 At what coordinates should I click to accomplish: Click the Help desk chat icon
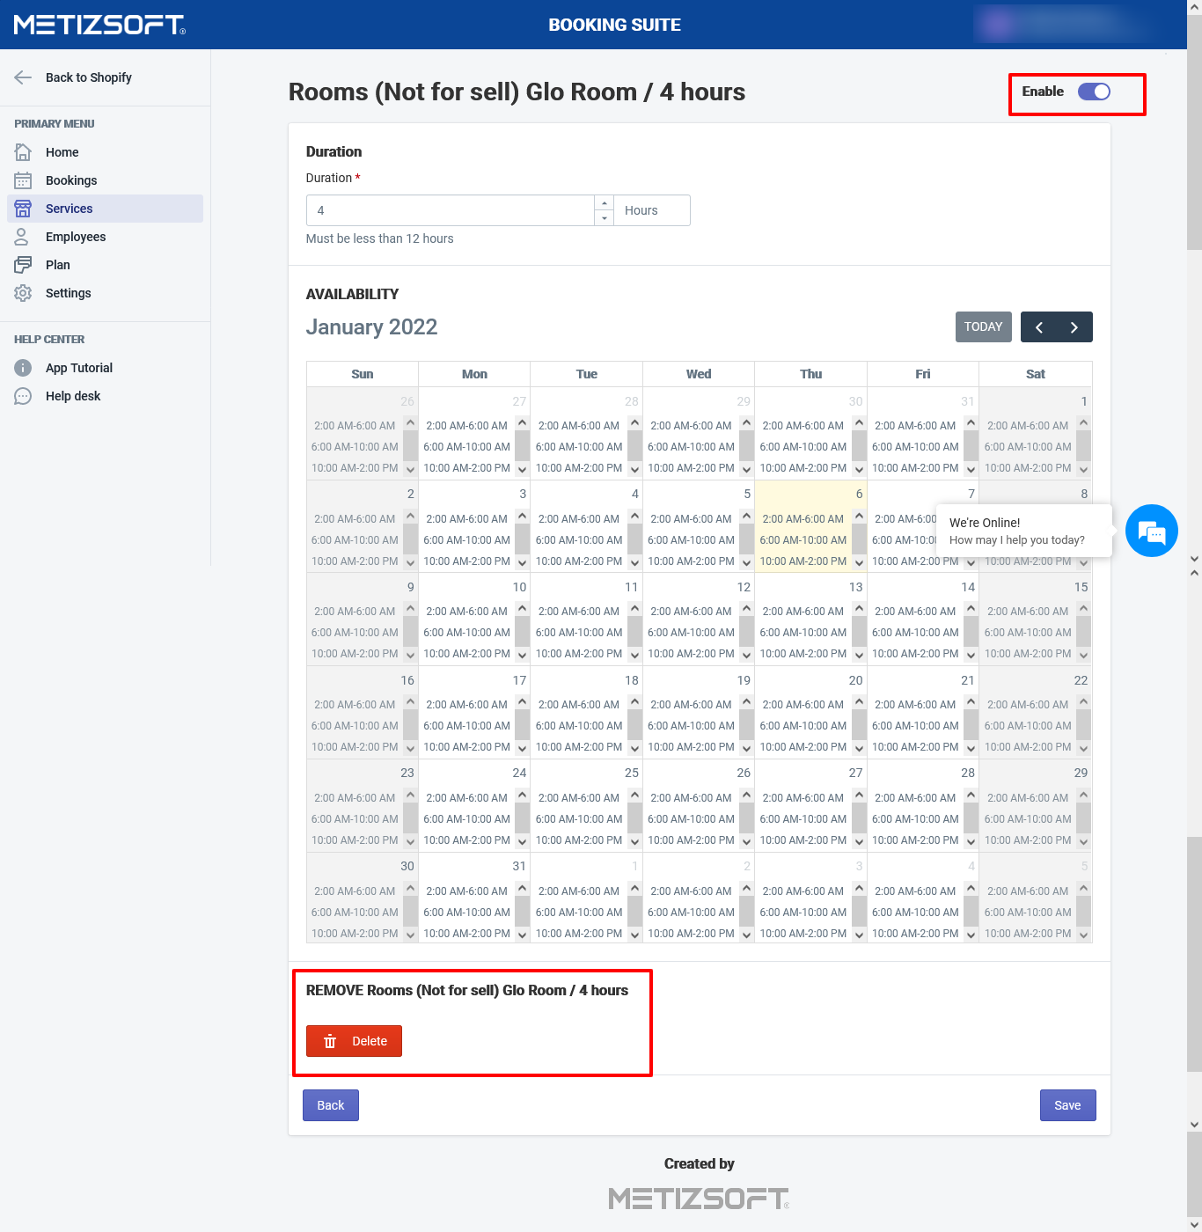click(23, 396)
